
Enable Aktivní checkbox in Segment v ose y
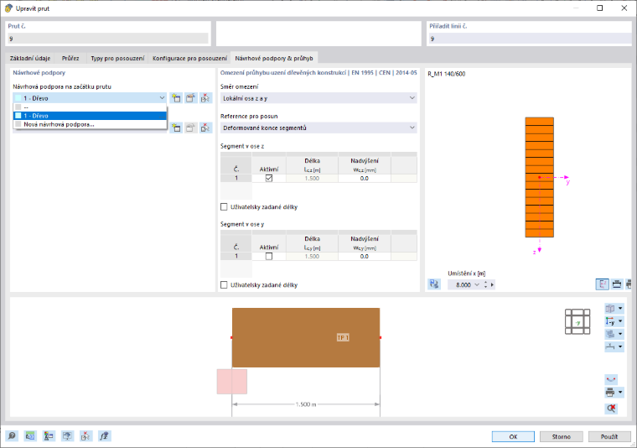click(x=269, y=256)
